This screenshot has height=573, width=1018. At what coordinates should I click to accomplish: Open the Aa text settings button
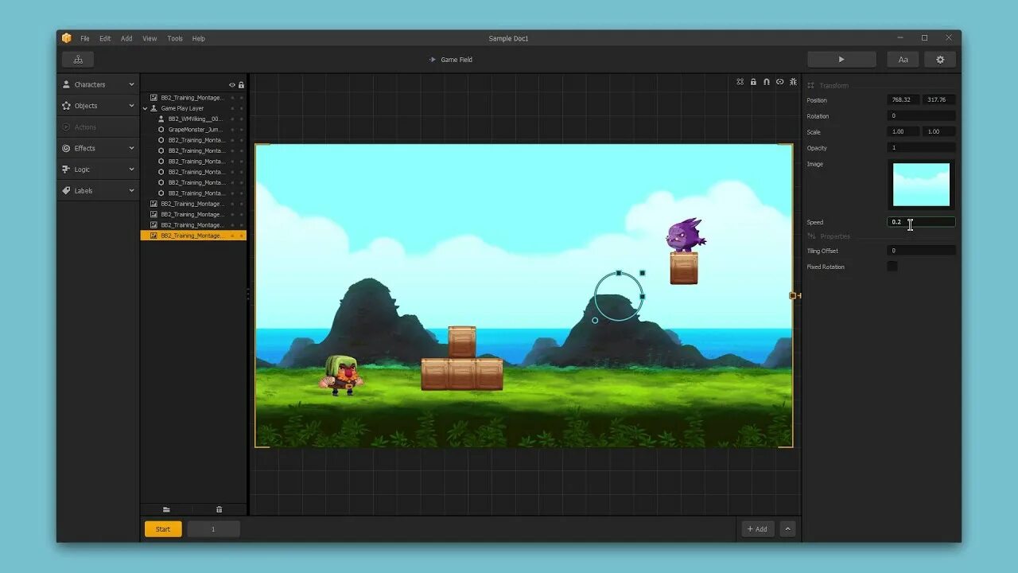pos(903,60)
